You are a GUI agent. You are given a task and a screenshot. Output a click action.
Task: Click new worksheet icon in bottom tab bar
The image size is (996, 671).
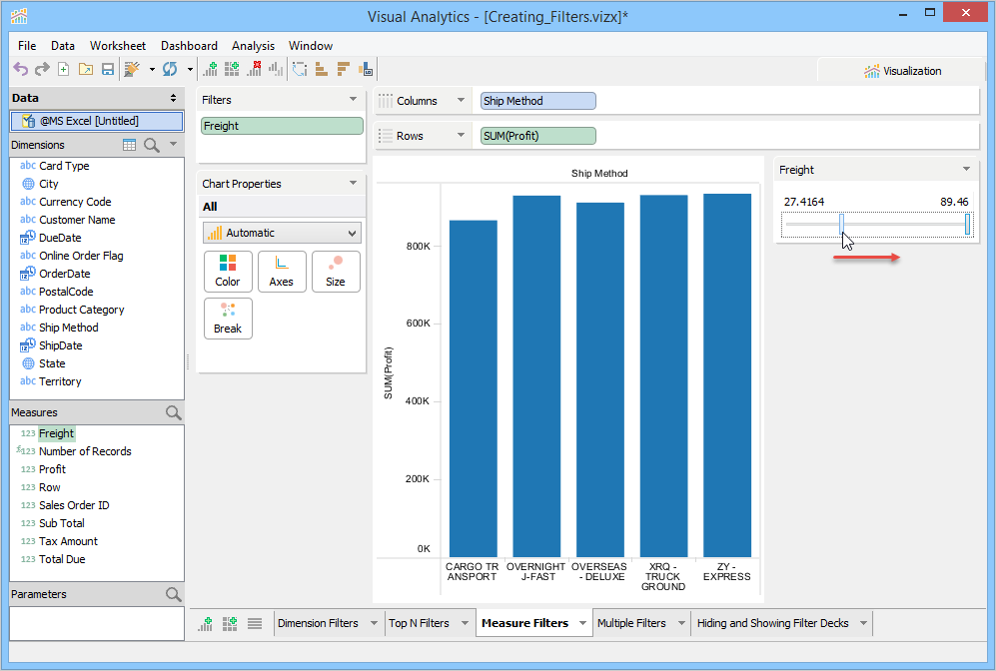(x=207, y=623)
